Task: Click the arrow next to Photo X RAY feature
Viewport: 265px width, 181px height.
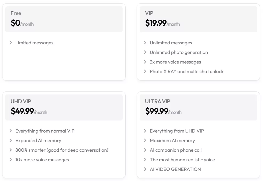Action: [145, 71]
